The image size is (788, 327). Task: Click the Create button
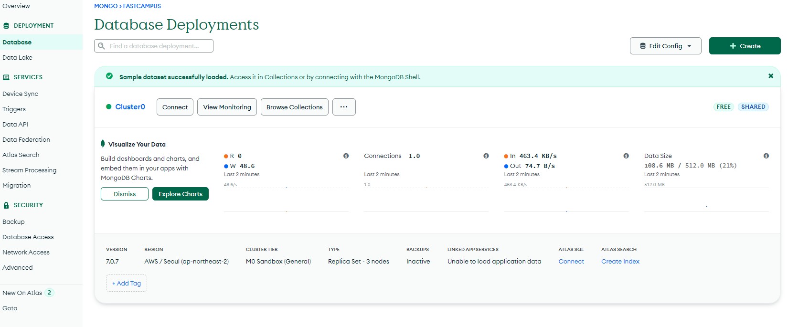[745, 46]
